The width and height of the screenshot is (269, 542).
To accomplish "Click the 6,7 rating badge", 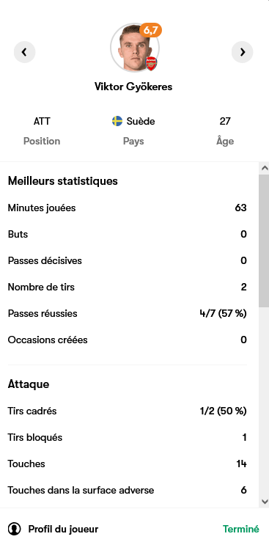I will (x=150, y=30).
